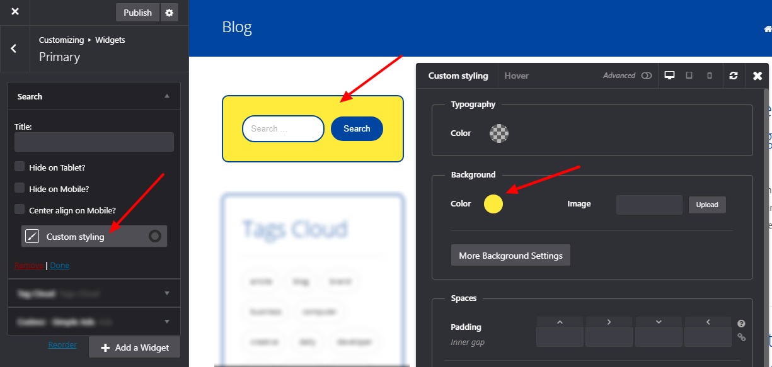Switch to mobile device preview icon
This screenshot has height=367, width=772.
click(709, 76)
